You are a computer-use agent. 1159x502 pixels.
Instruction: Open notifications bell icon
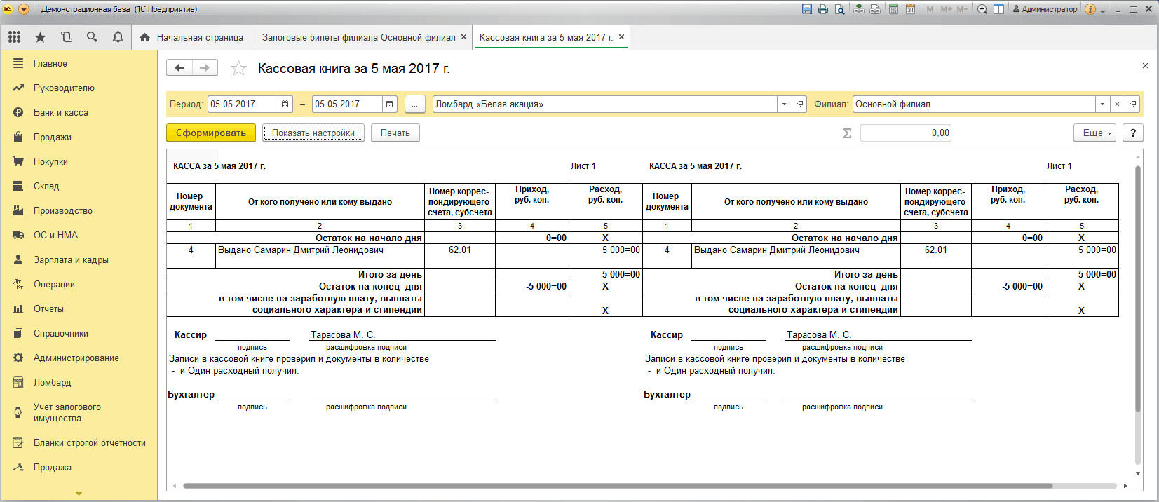coord(118,37)
